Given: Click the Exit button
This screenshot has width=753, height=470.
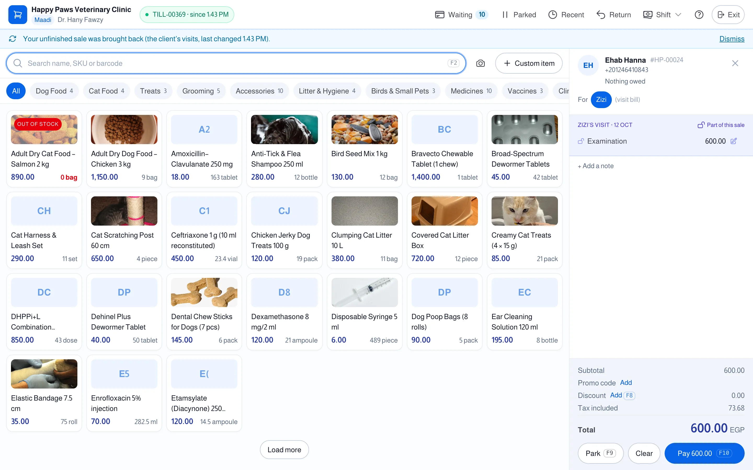Looking at the screenshot, I should (x=728, y=15).
